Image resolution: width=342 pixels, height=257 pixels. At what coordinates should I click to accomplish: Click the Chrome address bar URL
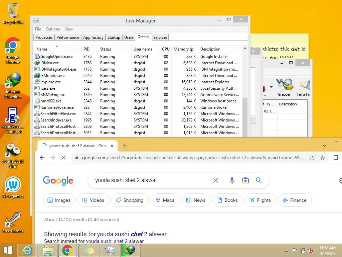(x=193, y=158)
